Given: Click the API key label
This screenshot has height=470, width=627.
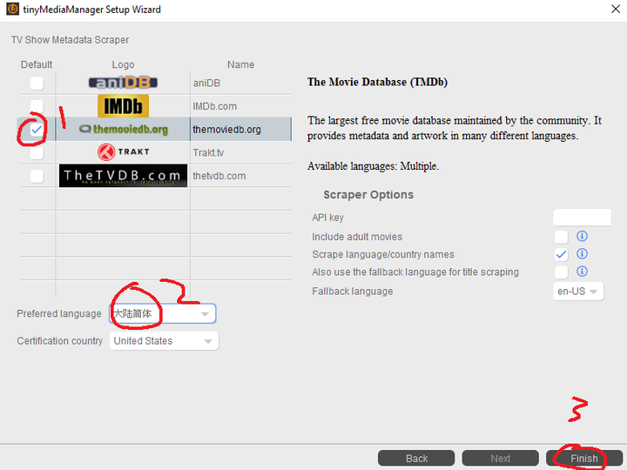Looking at the screenshot, I should (x=328, y=218).
